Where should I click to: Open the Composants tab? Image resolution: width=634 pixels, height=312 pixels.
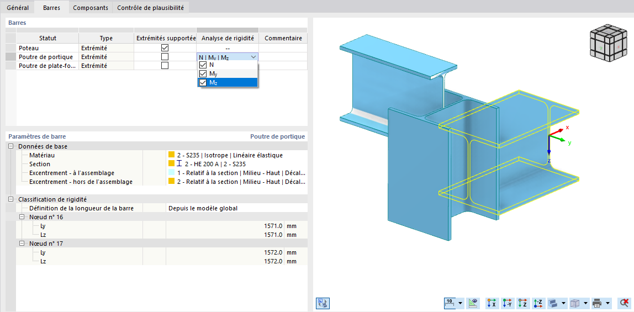click(90, 8)
